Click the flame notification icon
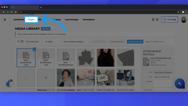The width and height of the screenshot is (188, 106). 9,83
